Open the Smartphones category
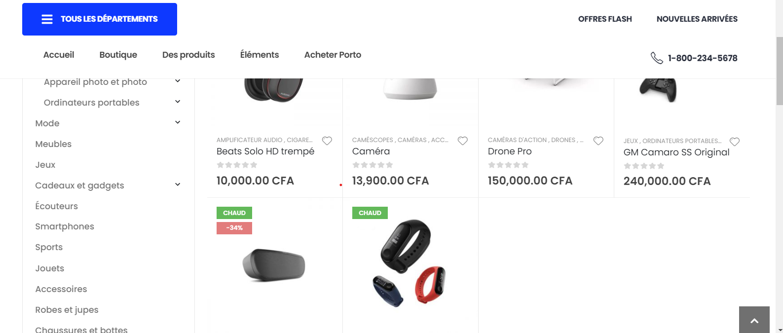Image resolution: width=783 pixels, height=333 pixels. [x=65, y=226]
